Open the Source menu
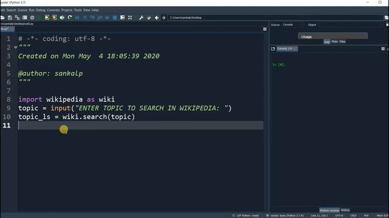 [22, 10]
